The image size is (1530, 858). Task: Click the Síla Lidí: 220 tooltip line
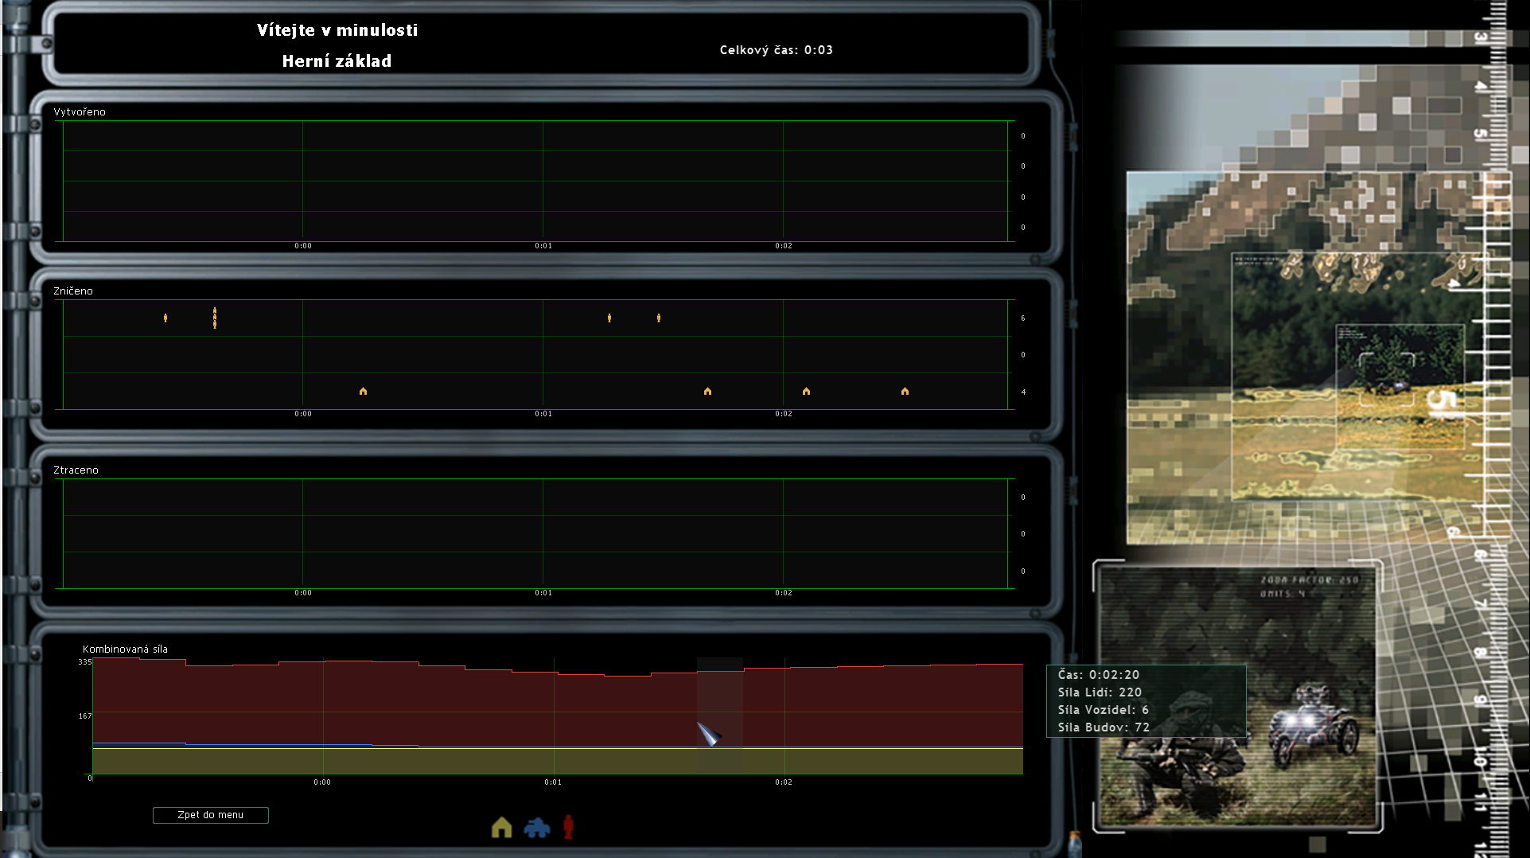[x=1100, y=692]
